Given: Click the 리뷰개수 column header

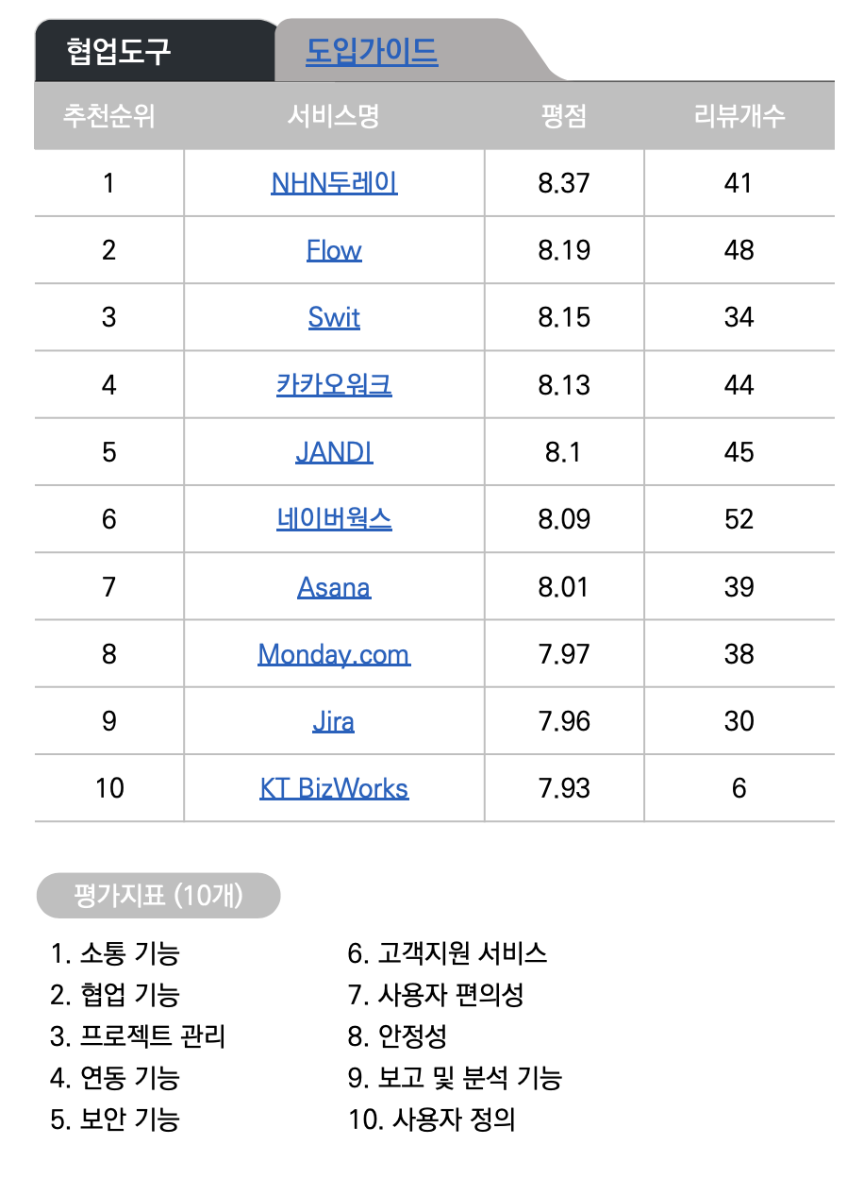Looking at the screenshot, I should click(x=739, y=116).
